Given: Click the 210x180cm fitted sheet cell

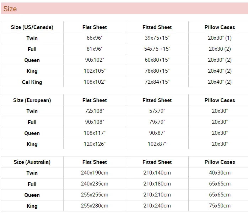Looking at the screenshot, I should [157, 184].
